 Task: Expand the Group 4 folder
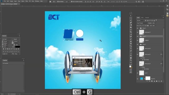point(139,28)
